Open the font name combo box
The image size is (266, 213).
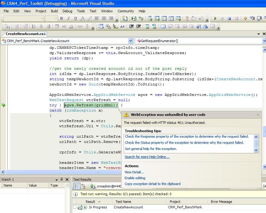(x=24, y=18)
